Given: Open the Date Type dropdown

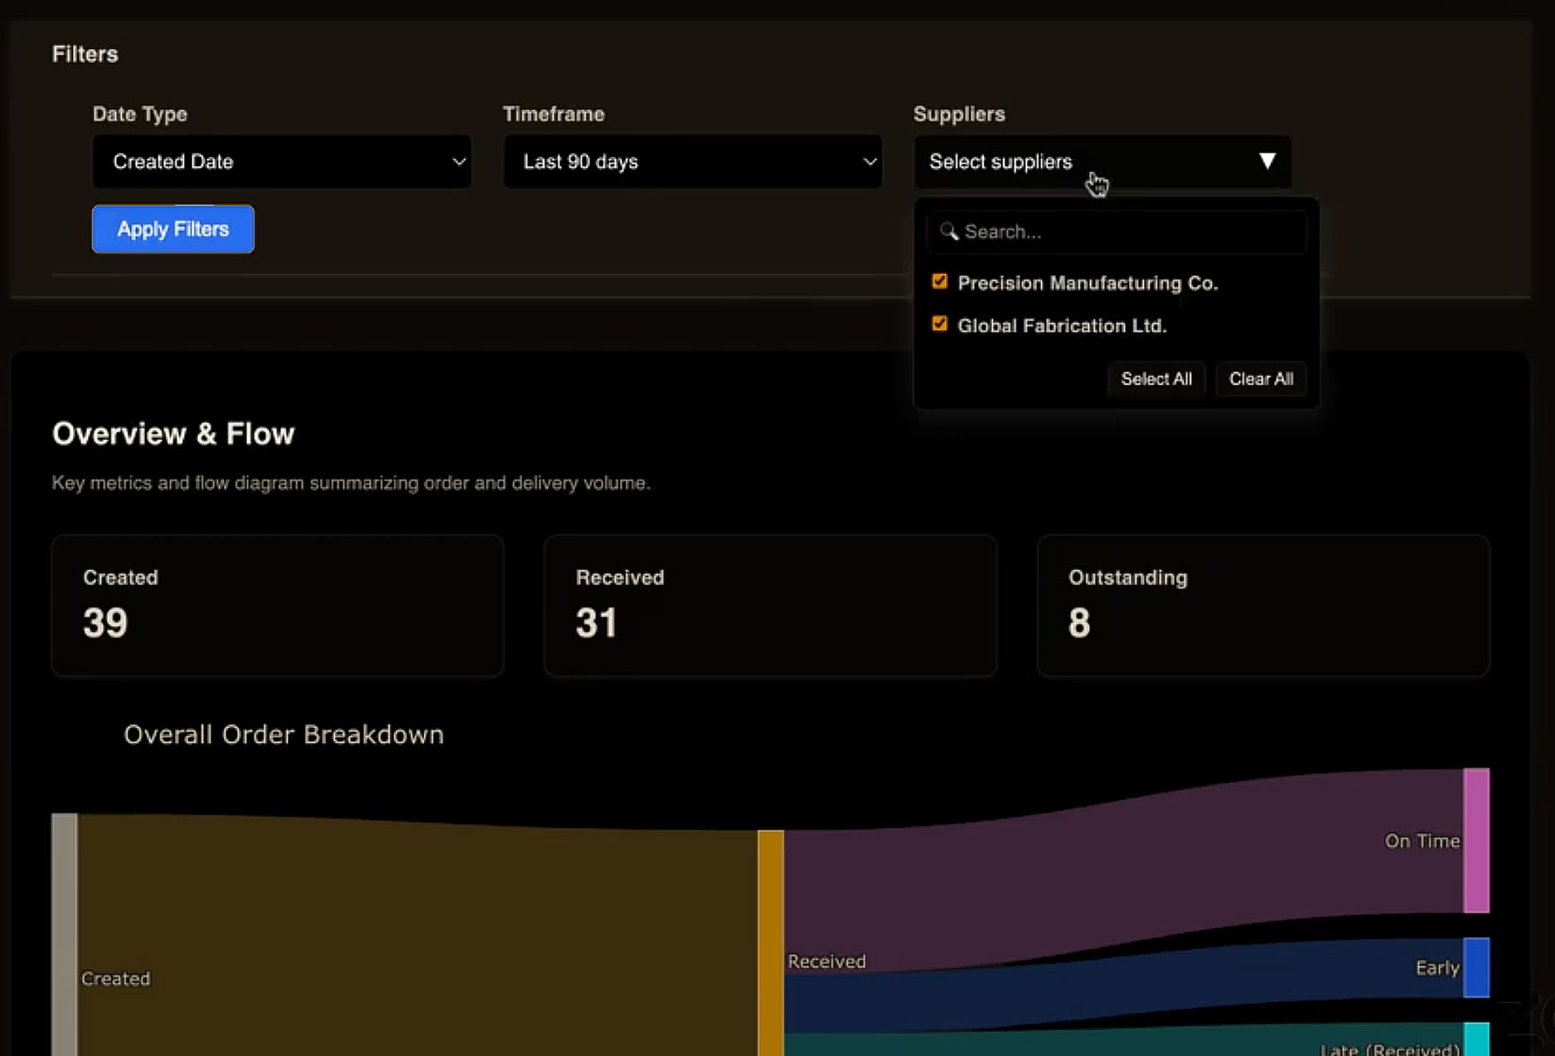Looking at the screenshot, I should tap(282, 162).
